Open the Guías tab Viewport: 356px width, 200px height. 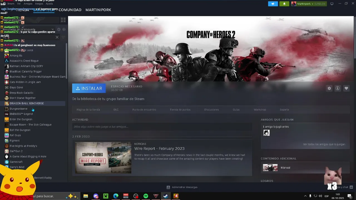pos(236,110)
